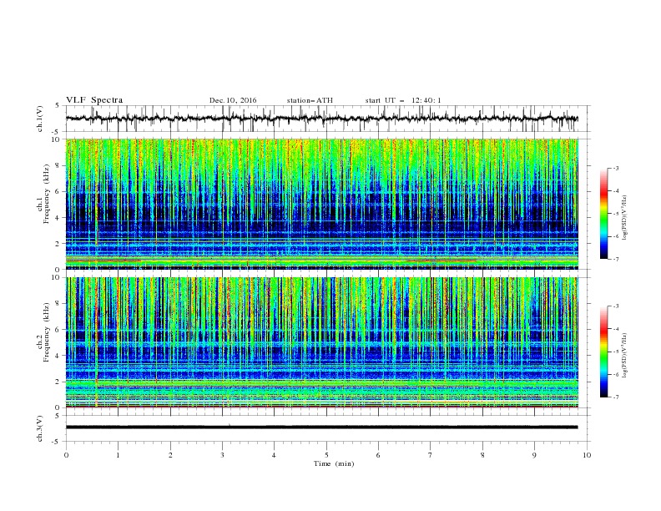This screenshot has height=511, width=661.
Task: Click the time axis tick "1"
Action: (x=118, y=455)
